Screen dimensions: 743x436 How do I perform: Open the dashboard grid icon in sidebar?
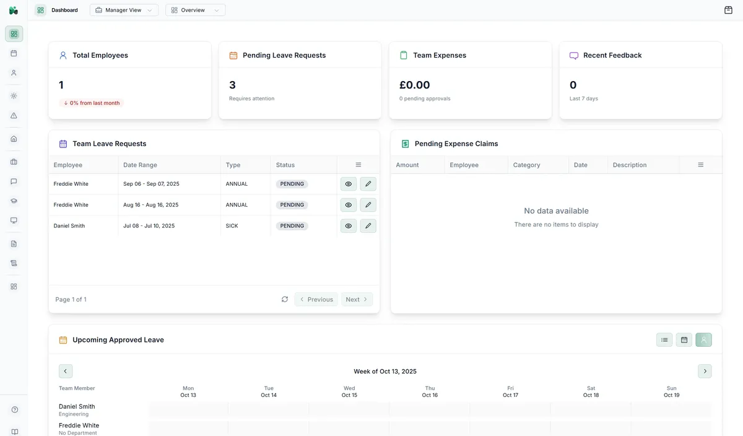14,33
